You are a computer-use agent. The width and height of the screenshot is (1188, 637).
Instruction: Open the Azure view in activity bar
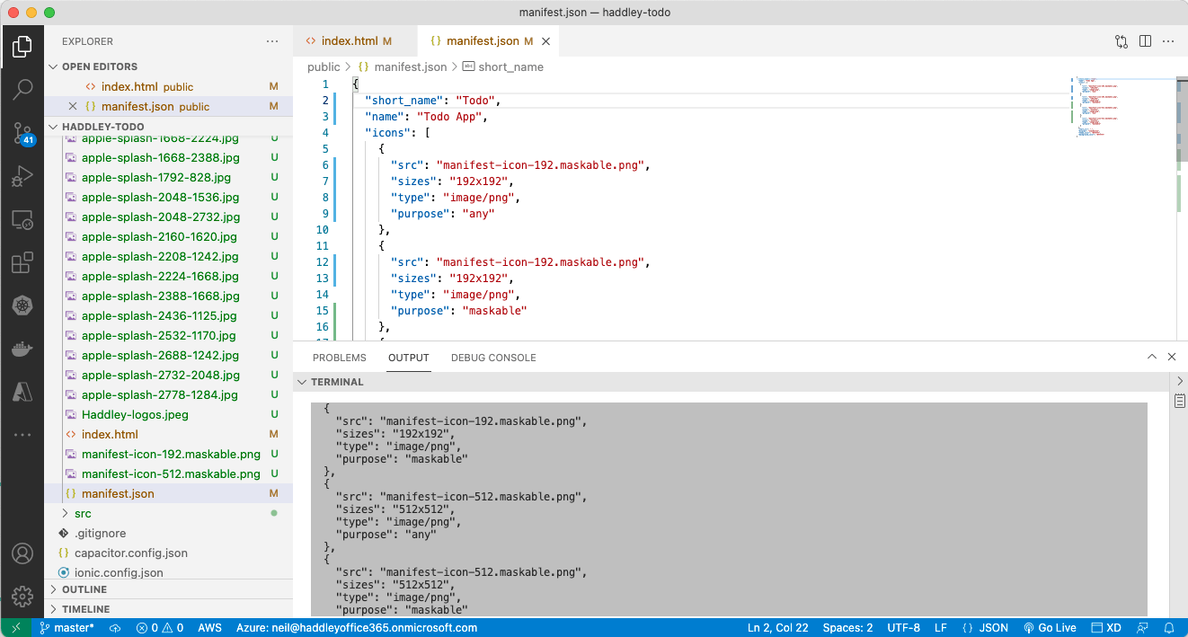pos(22,392)
